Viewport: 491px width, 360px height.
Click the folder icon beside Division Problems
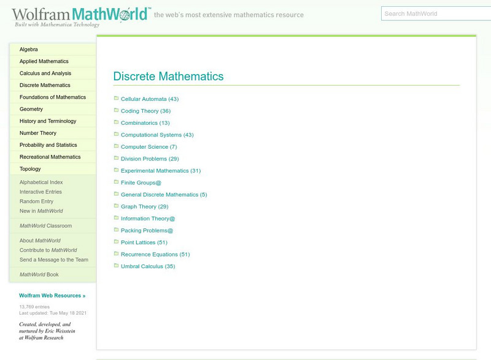point(116,158)
